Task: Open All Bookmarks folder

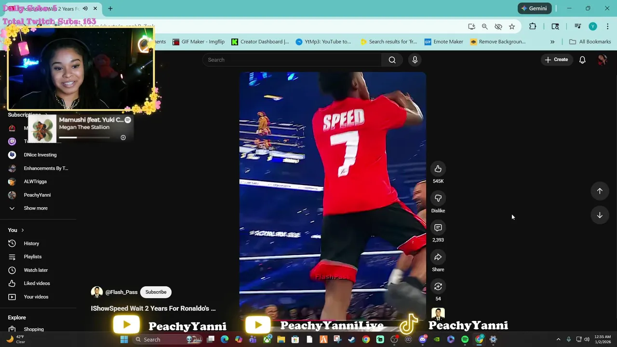Action: coord(590,42)
